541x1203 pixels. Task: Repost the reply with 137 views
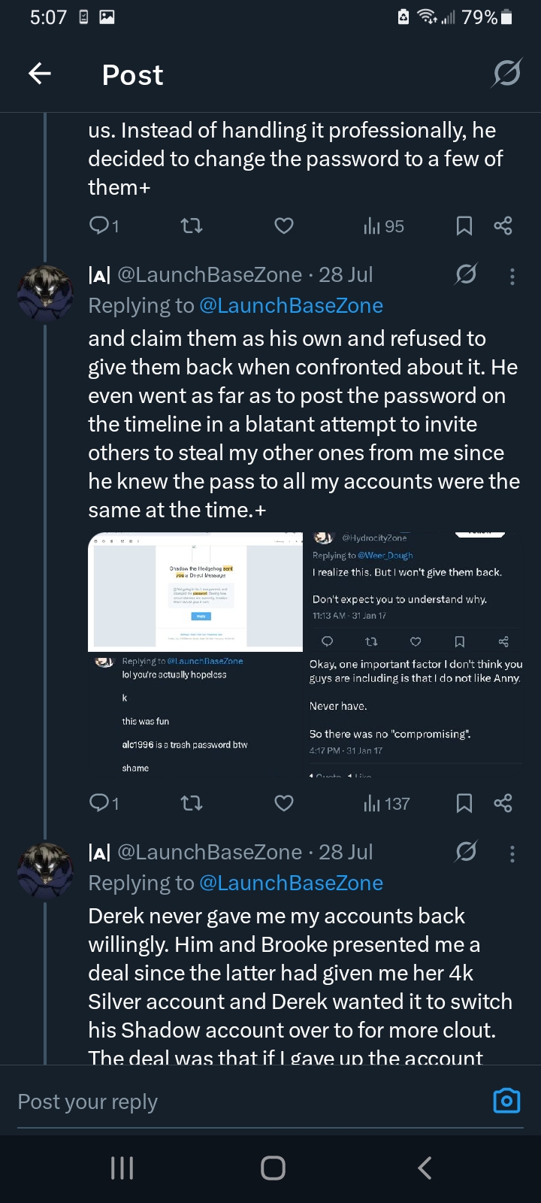[192, 803]
